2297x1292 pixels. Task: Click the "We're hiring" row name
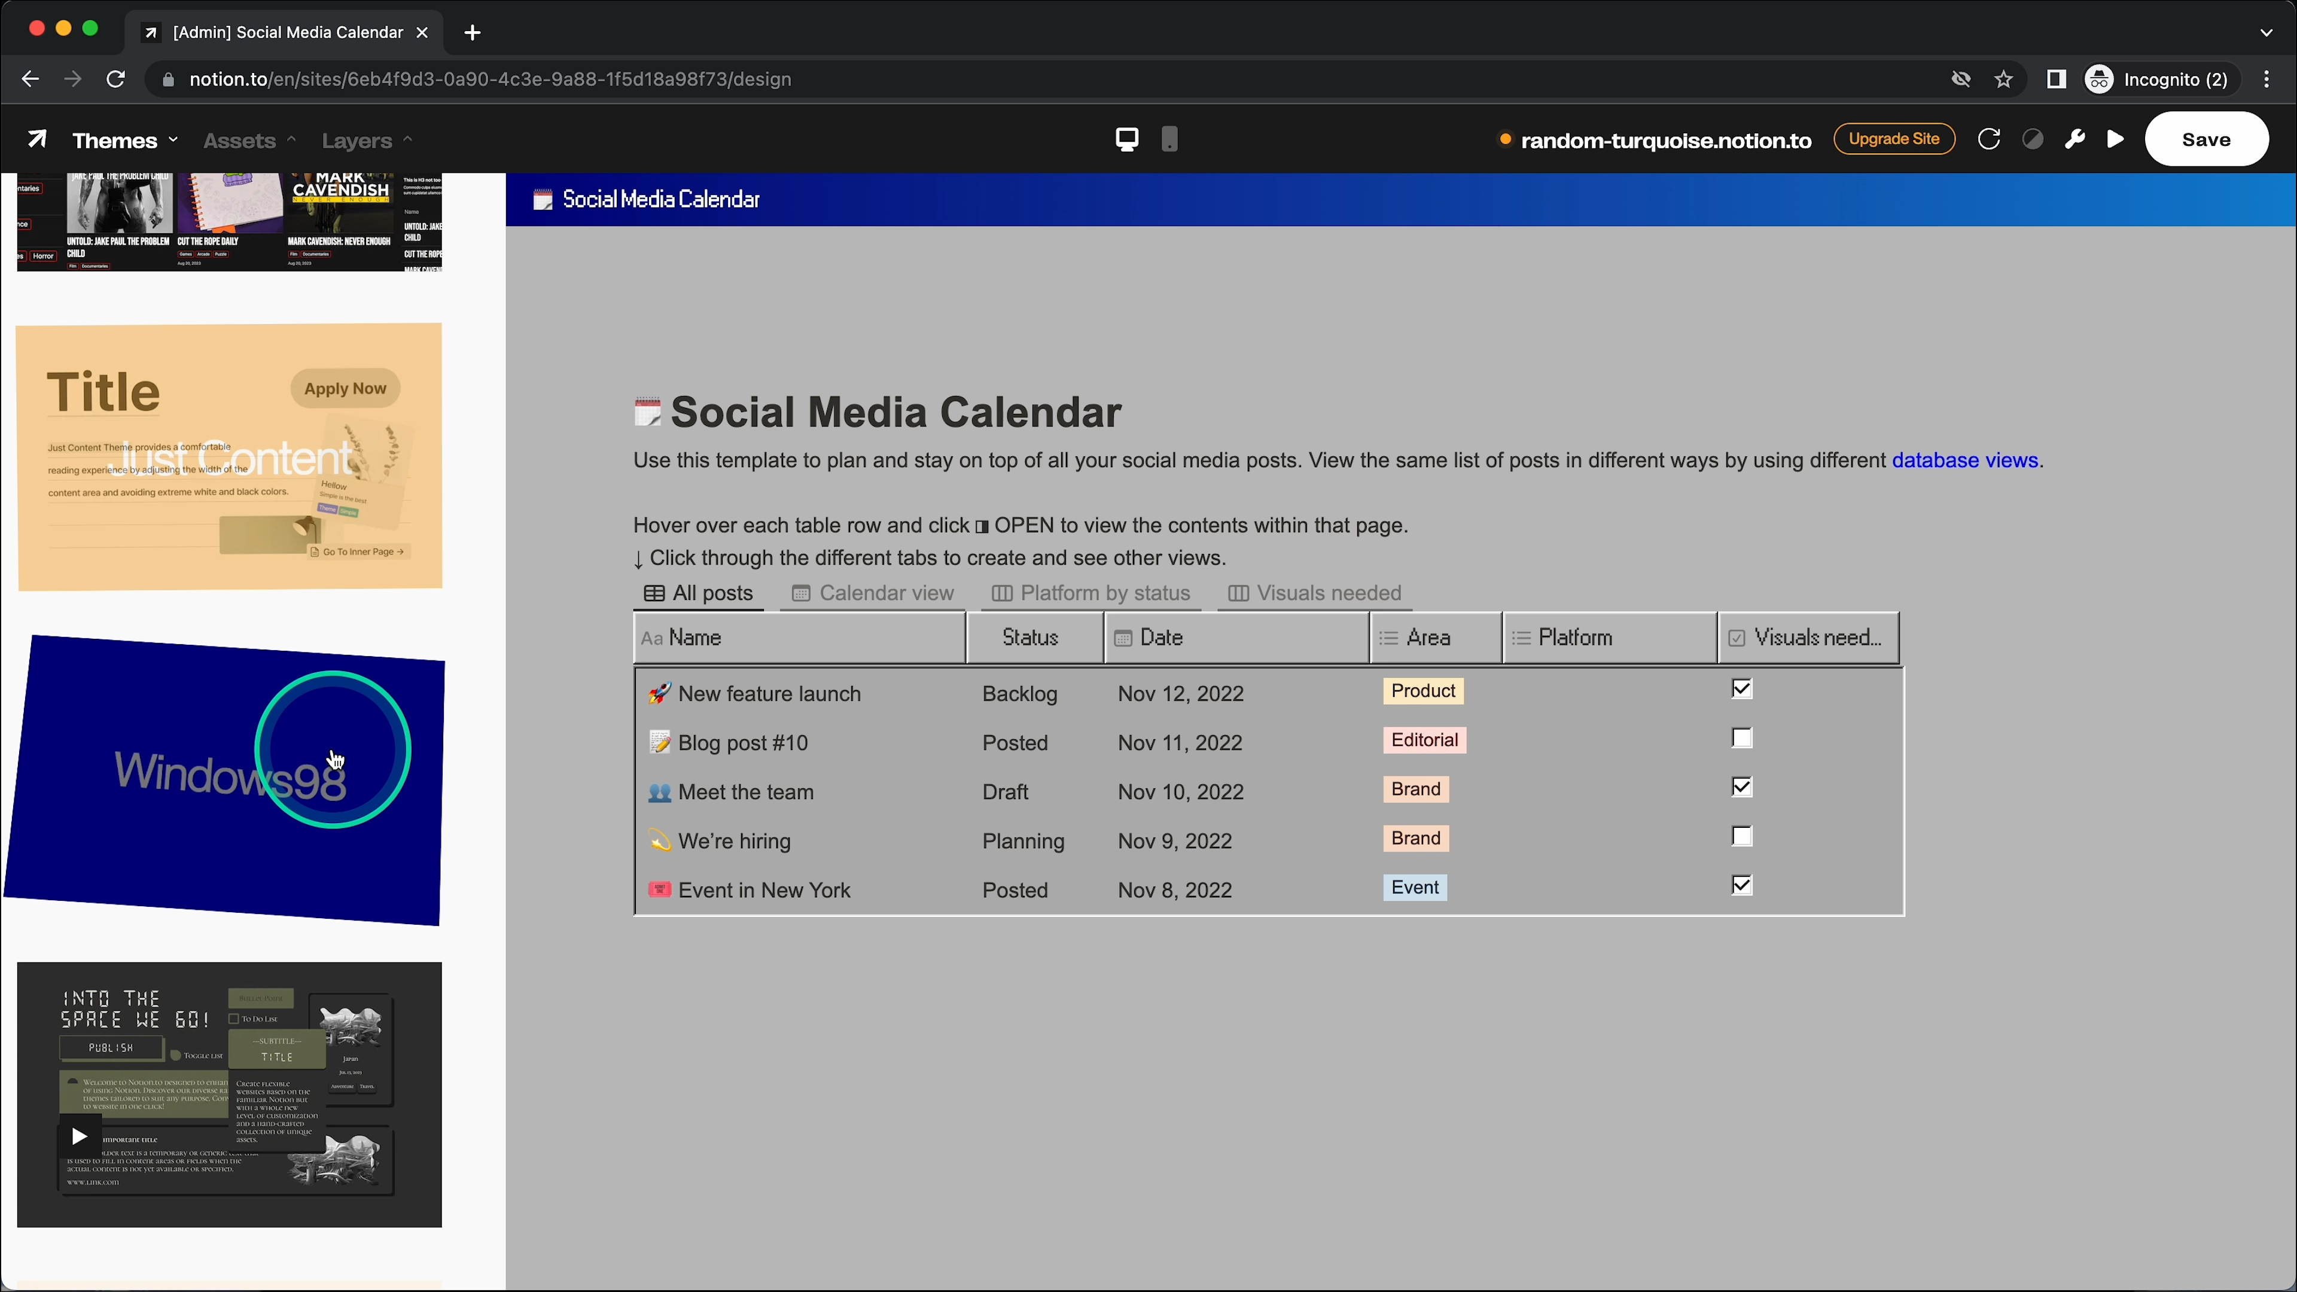tap(734, 841)
